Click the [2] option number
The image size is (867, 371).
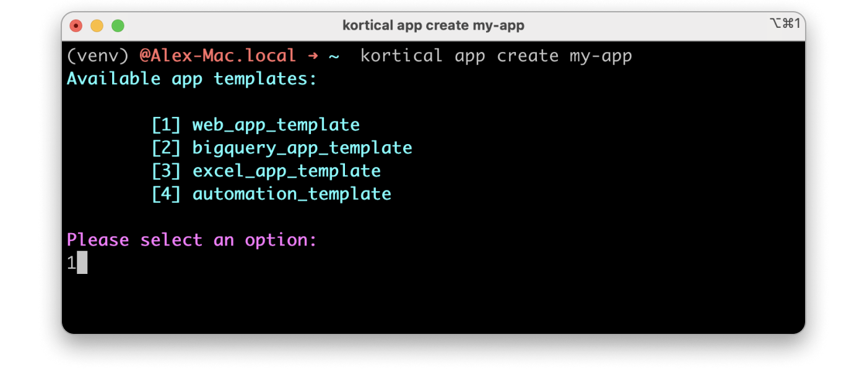click(x=167, y=147)
